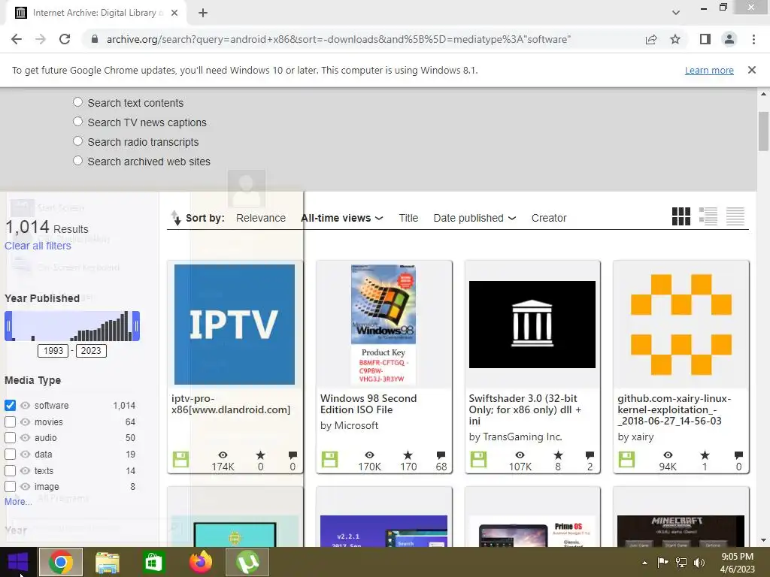Show only software via eye icon

(25, 405)
